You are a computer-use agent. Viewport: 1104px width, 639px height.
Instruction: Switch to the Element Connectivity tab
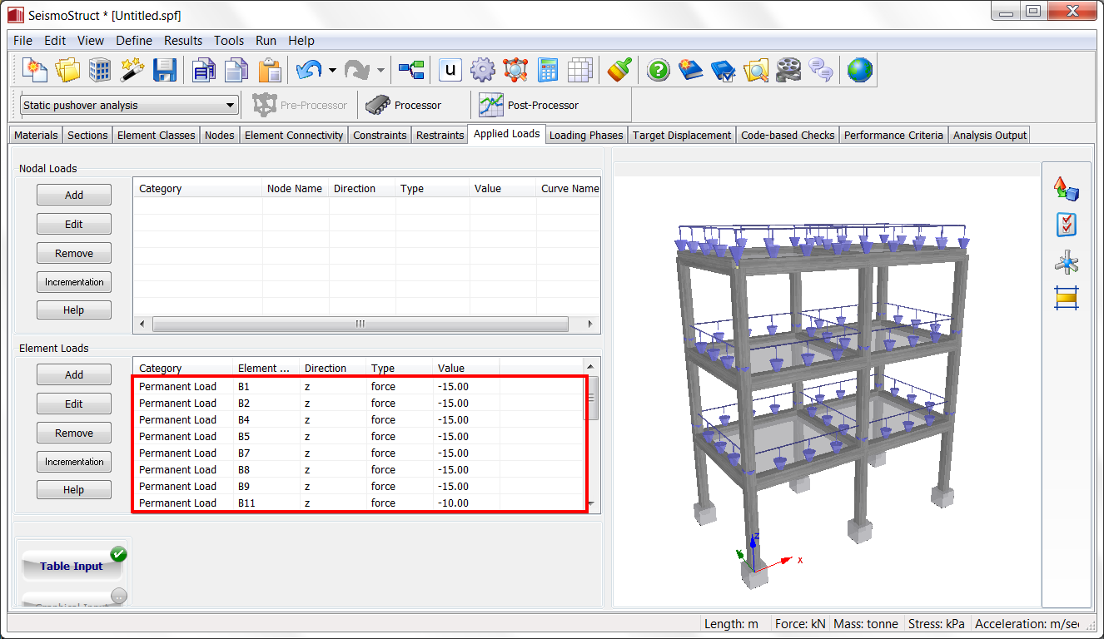(x=293, y=134)
